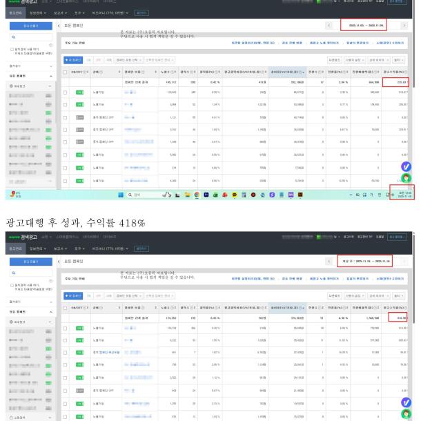The width and height of the screenshot is (421, 421).
Task: Go to next date range arrow in upper screenshot
Action: [x=404, y=25]
